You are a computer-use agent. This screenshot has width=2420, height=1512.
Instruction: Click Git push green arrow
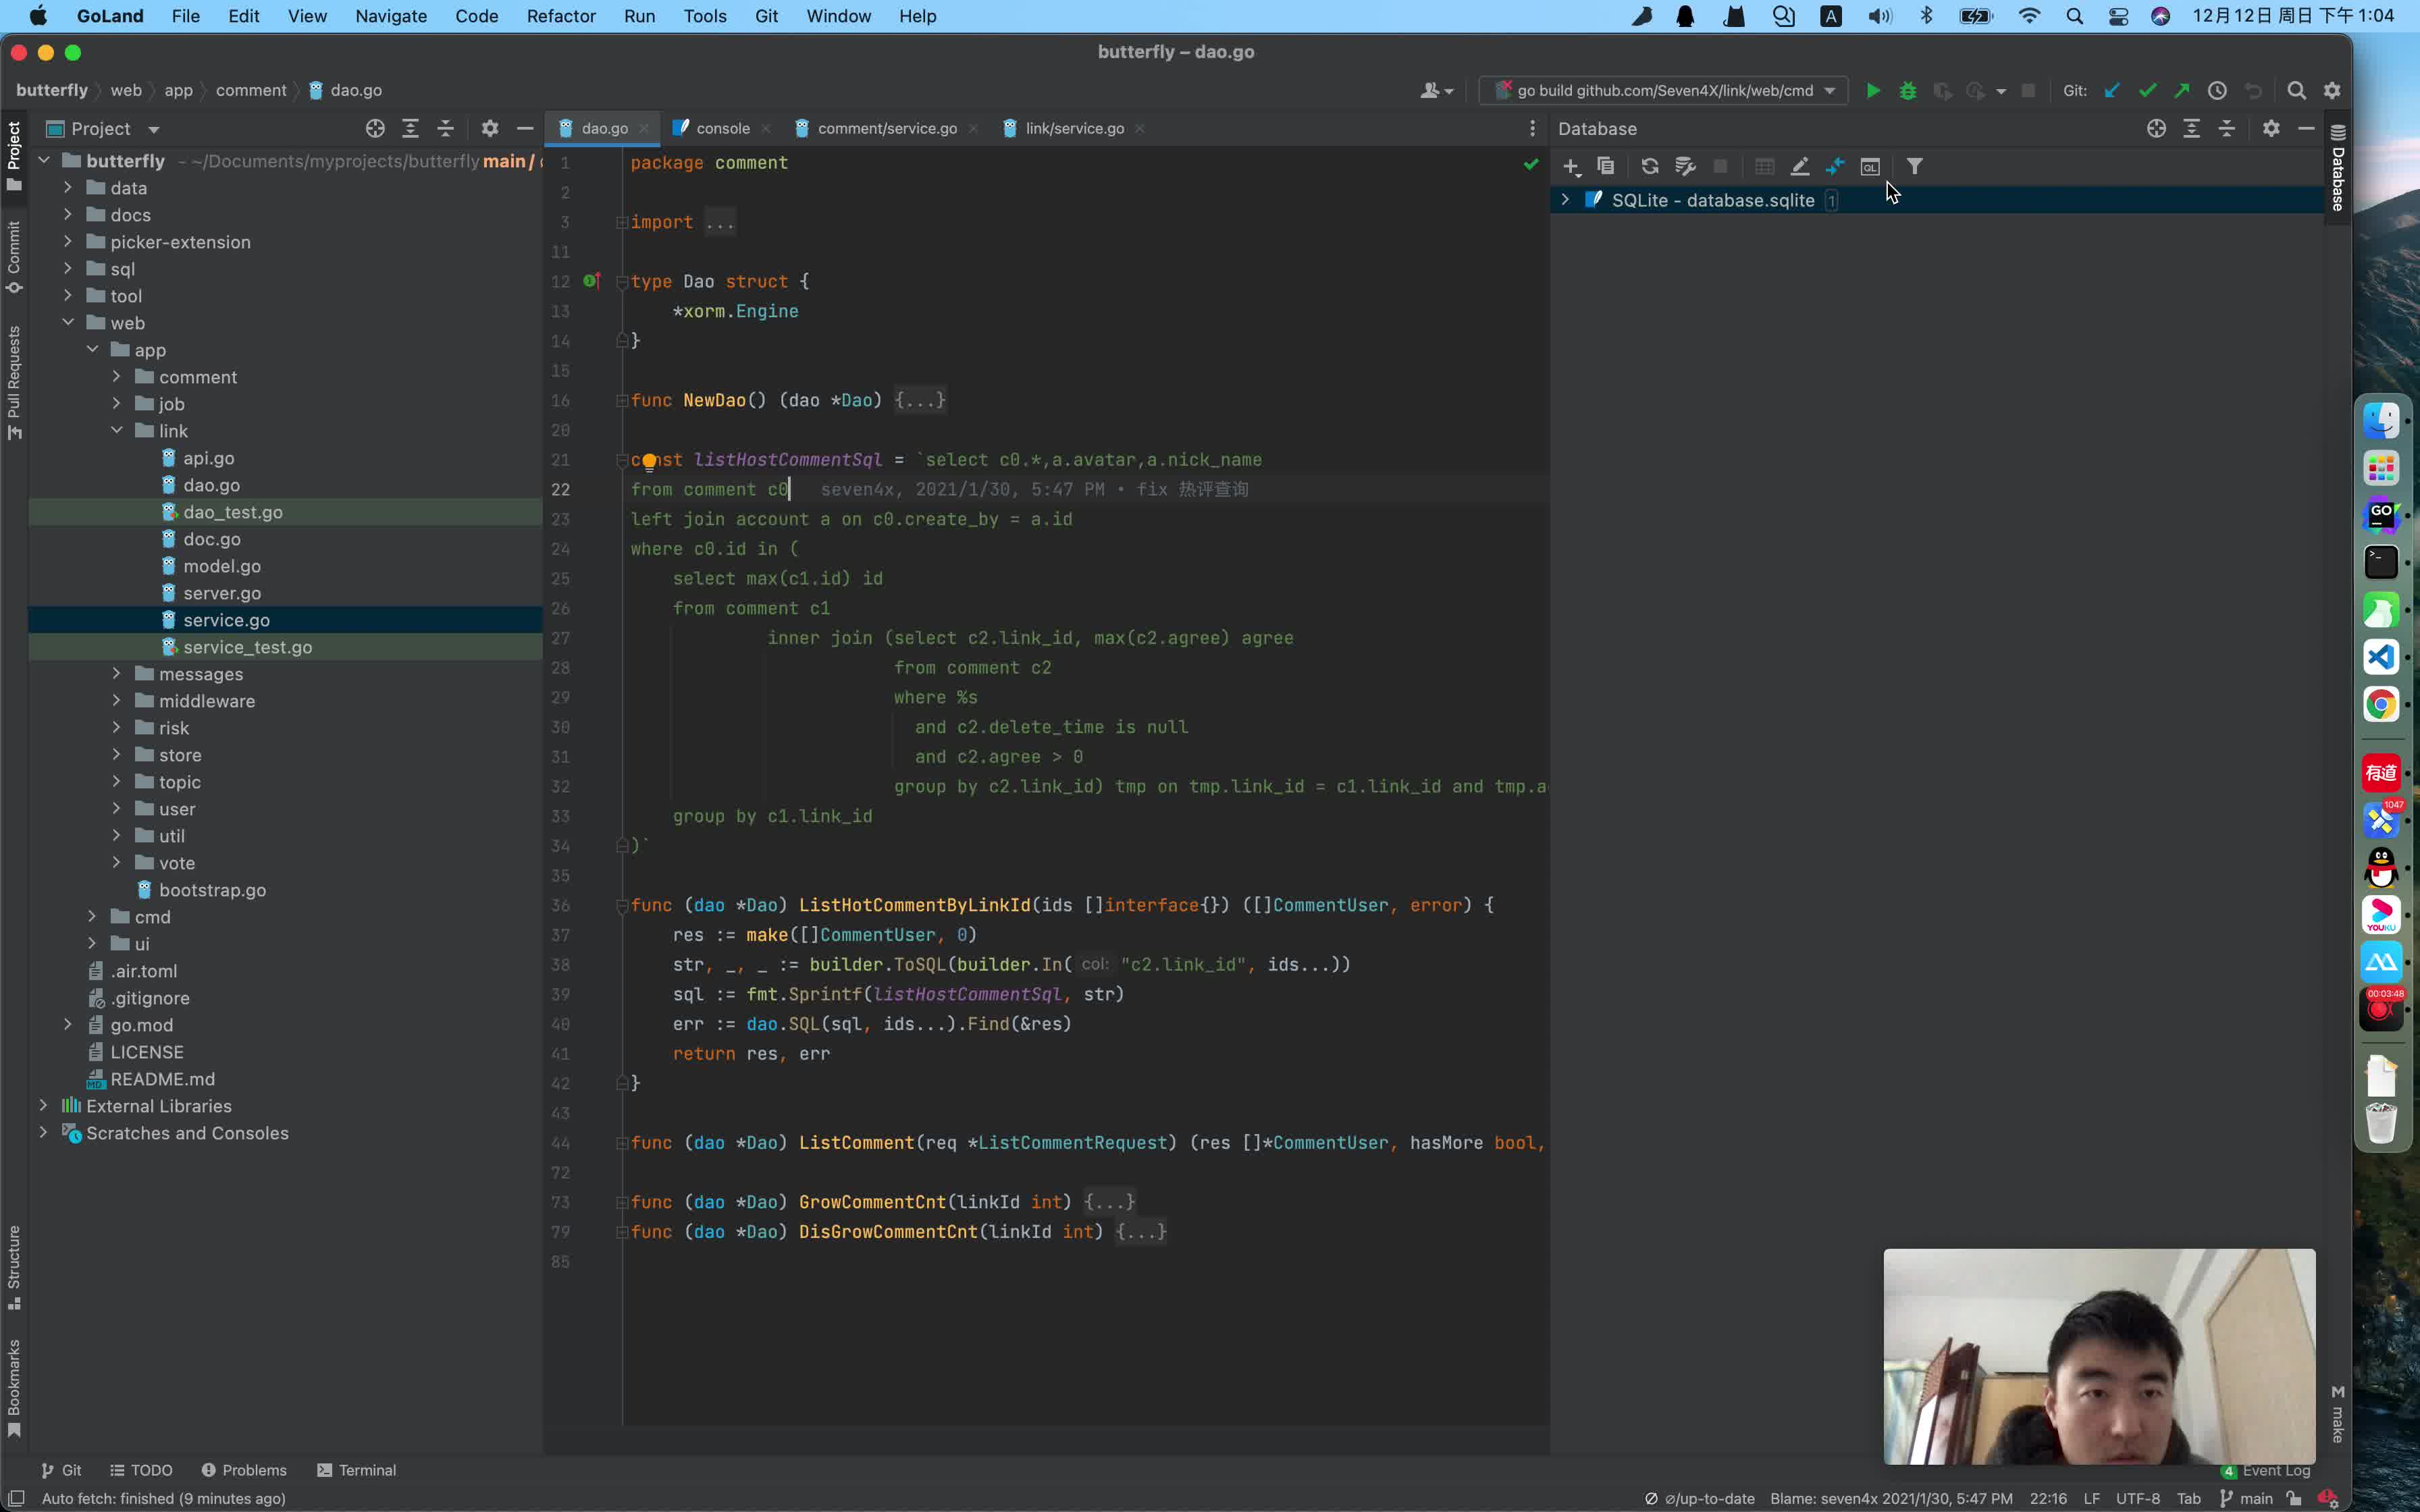2181,91
